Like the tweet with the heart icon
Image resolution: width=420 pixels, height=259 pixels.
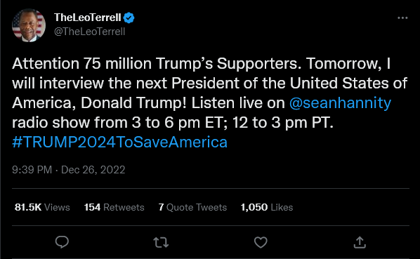coord(261,242)
